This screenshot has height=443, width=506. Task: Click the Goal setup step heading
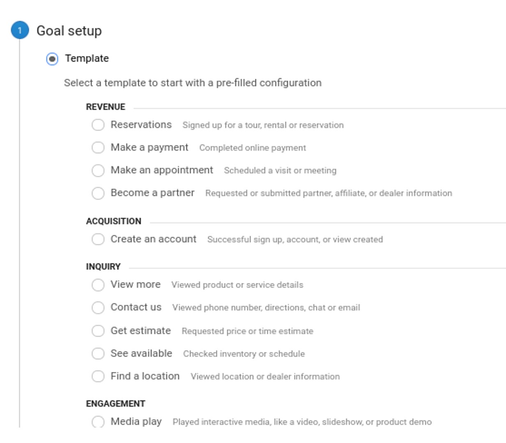coord(69,31)
